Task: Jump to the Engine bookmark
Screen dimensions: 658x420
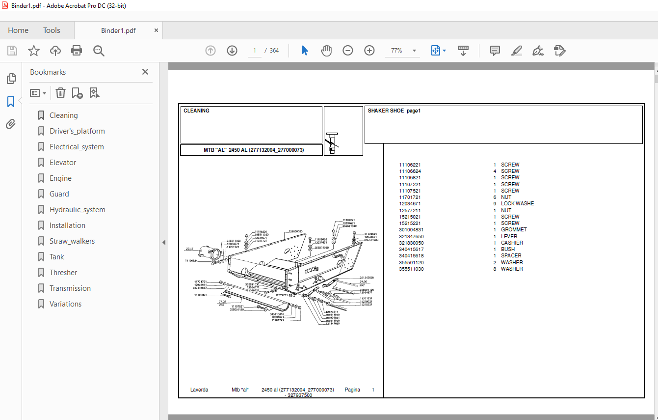Action: 60,178
